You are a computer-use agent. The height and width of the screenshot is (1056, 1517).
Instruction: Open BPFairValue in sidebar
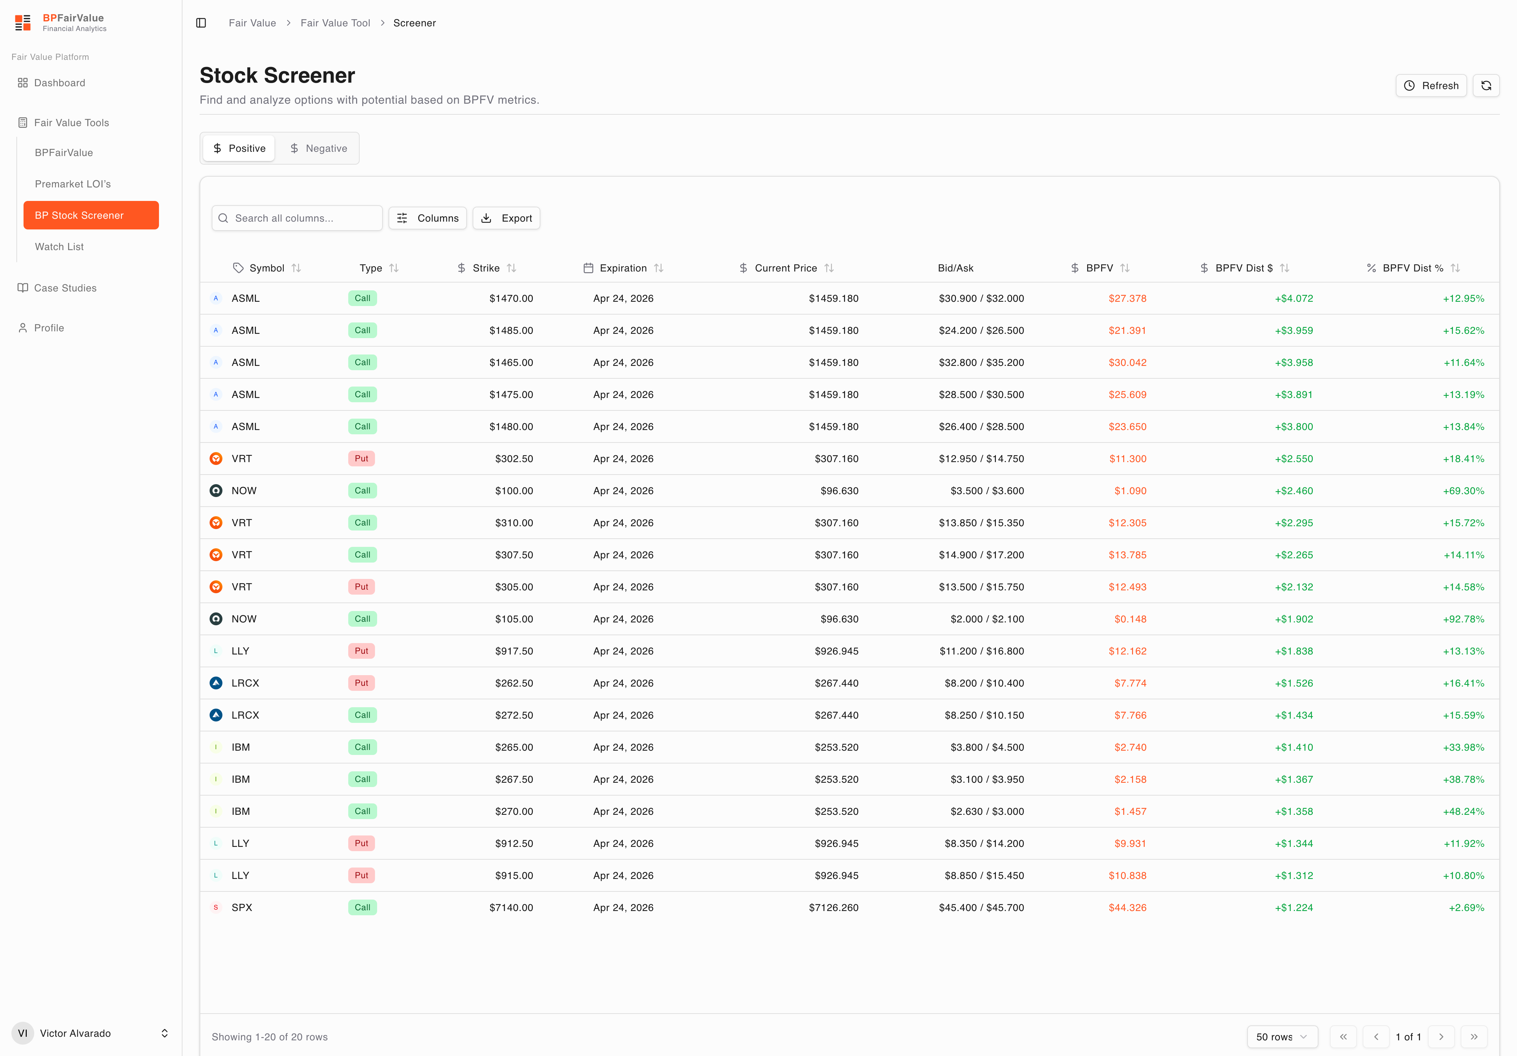tap(64, 152)
